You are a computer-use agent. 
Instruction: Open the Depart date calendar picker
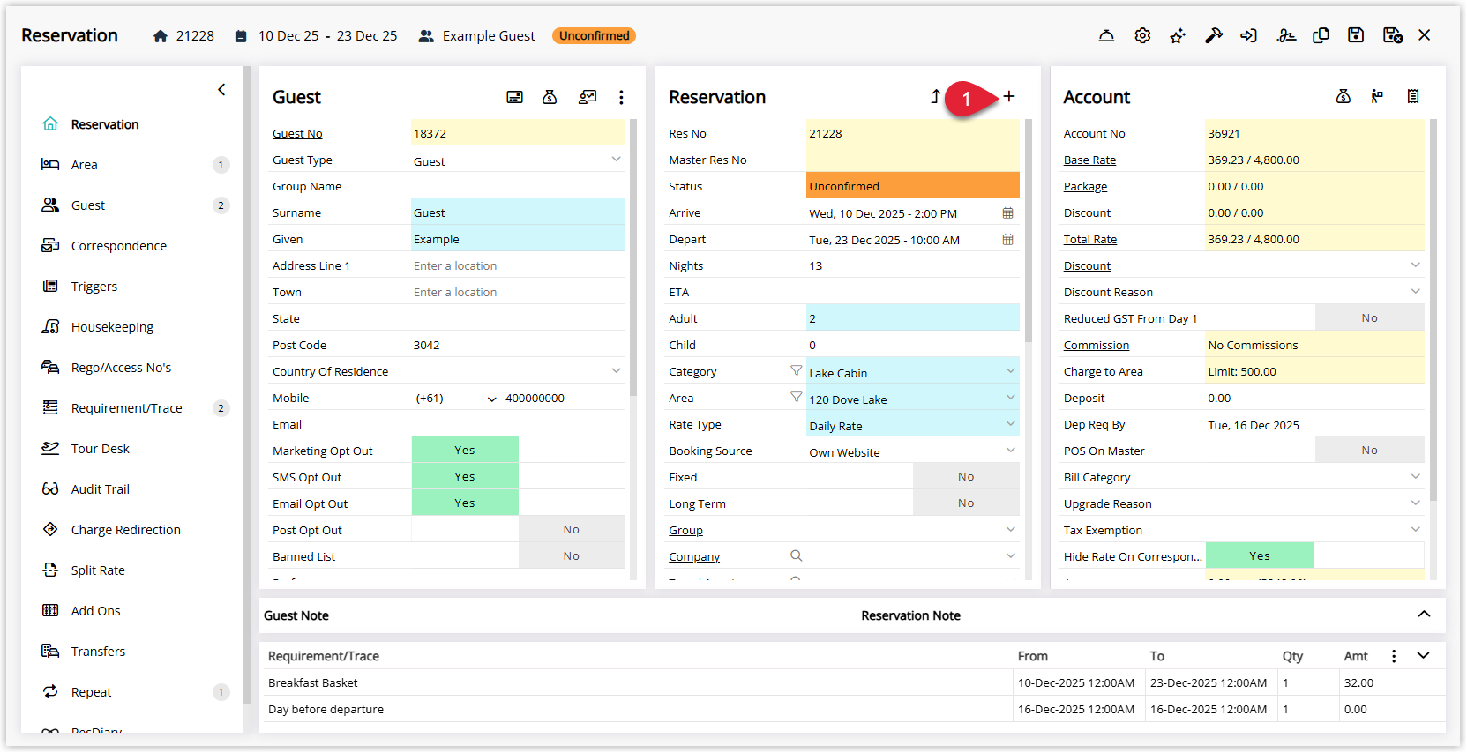pyautogui.click(x=1007, y=240)
